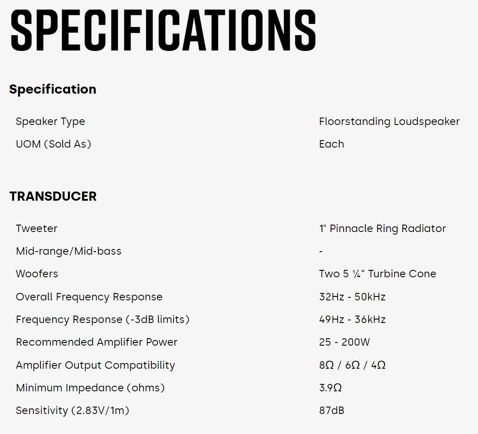Click the 32Hz - 50kHz value

pyautogui.click(x=352, y=297)
